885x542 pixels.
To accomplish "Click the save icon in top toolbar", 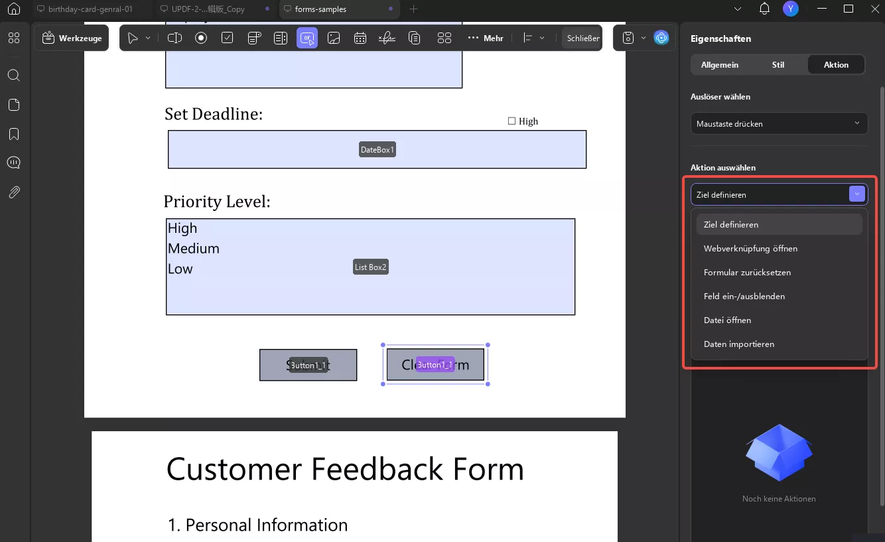I will coord(628,38).
